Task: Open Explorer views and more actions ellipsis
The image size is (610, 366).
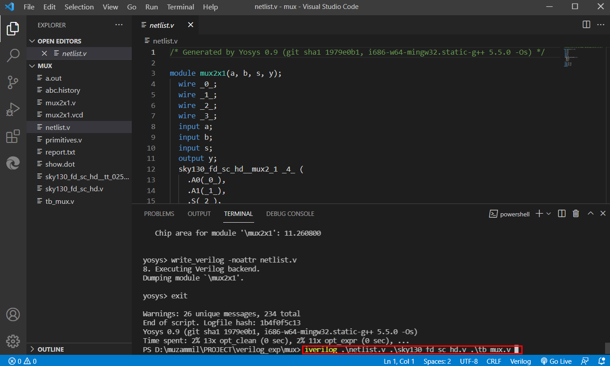Action: coord(119,25)
